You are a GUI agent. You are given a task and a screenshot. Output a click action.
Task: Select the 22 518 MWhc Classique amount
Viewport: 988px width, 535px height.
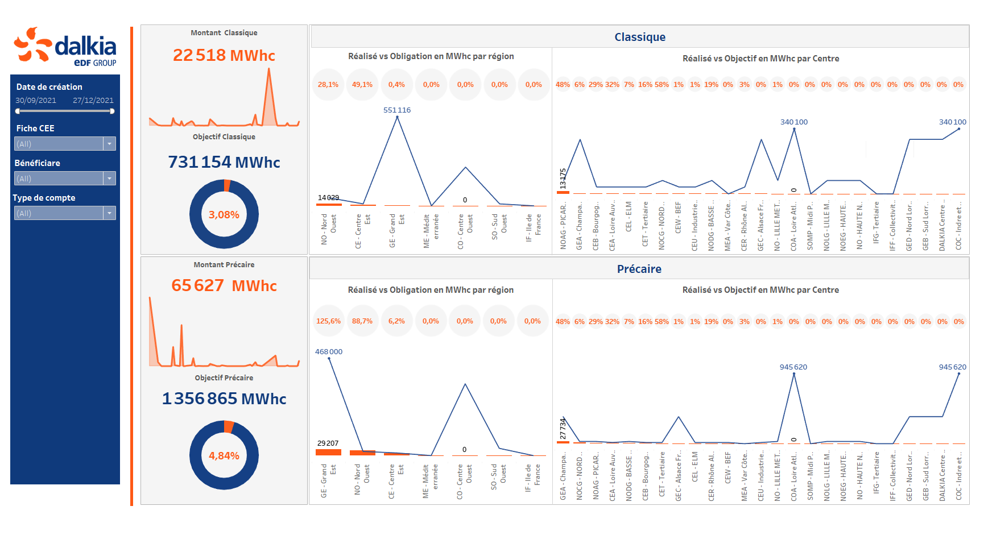tap(224, 55)
